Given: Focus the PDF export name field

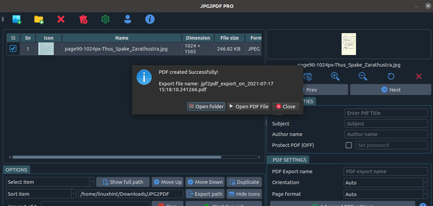Looking at the screenshot, I should click(x=386, y=171).
